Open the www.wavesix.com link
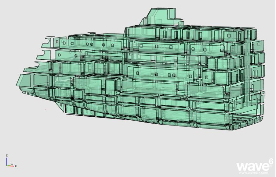Image resolution: width=276 pixels, height=177 pixels. click(x=253, y=173)
